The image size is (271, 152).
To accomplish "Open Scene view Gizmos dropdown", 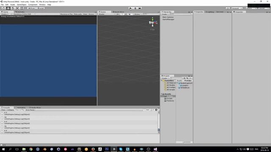I will (138, 14).
